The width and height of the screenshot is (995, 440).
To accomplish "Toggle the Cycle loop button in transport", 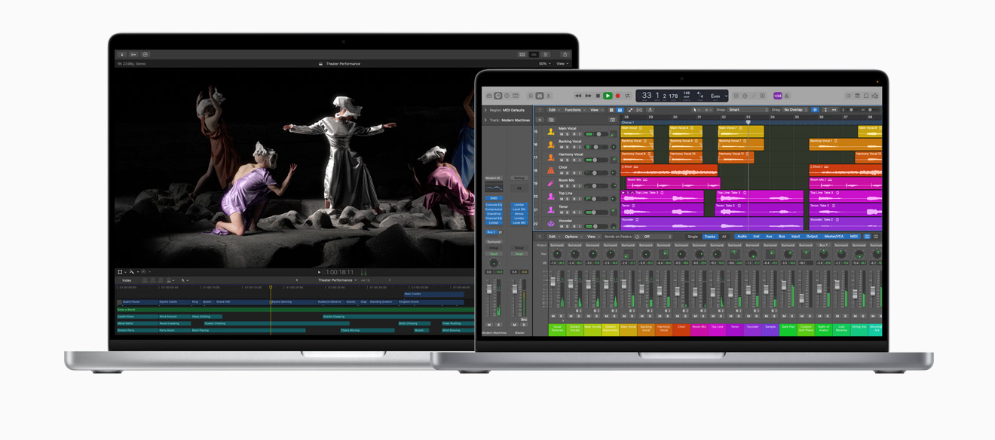I will (627, 96).
